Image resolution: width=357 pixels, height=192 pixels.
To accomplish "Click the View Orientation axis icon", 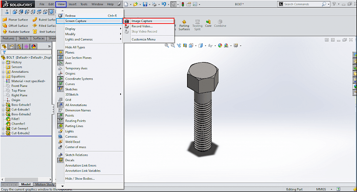I will (7, 12).
